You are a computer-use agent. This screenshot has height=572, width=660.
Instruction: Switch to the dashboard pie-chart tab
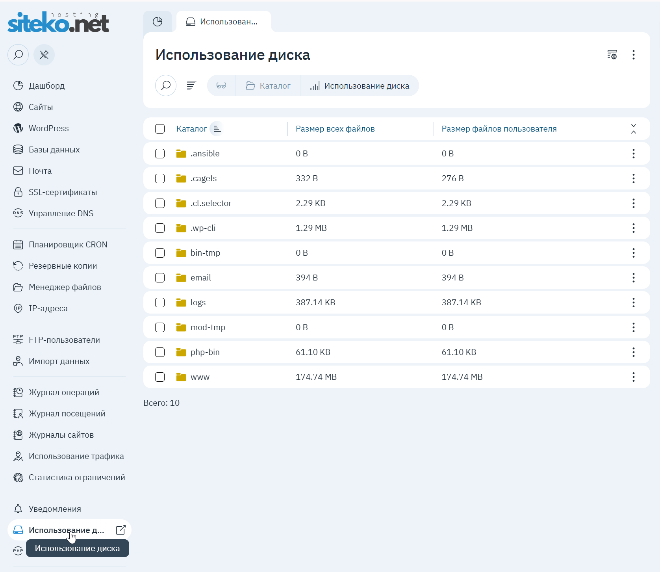(158, 22)
